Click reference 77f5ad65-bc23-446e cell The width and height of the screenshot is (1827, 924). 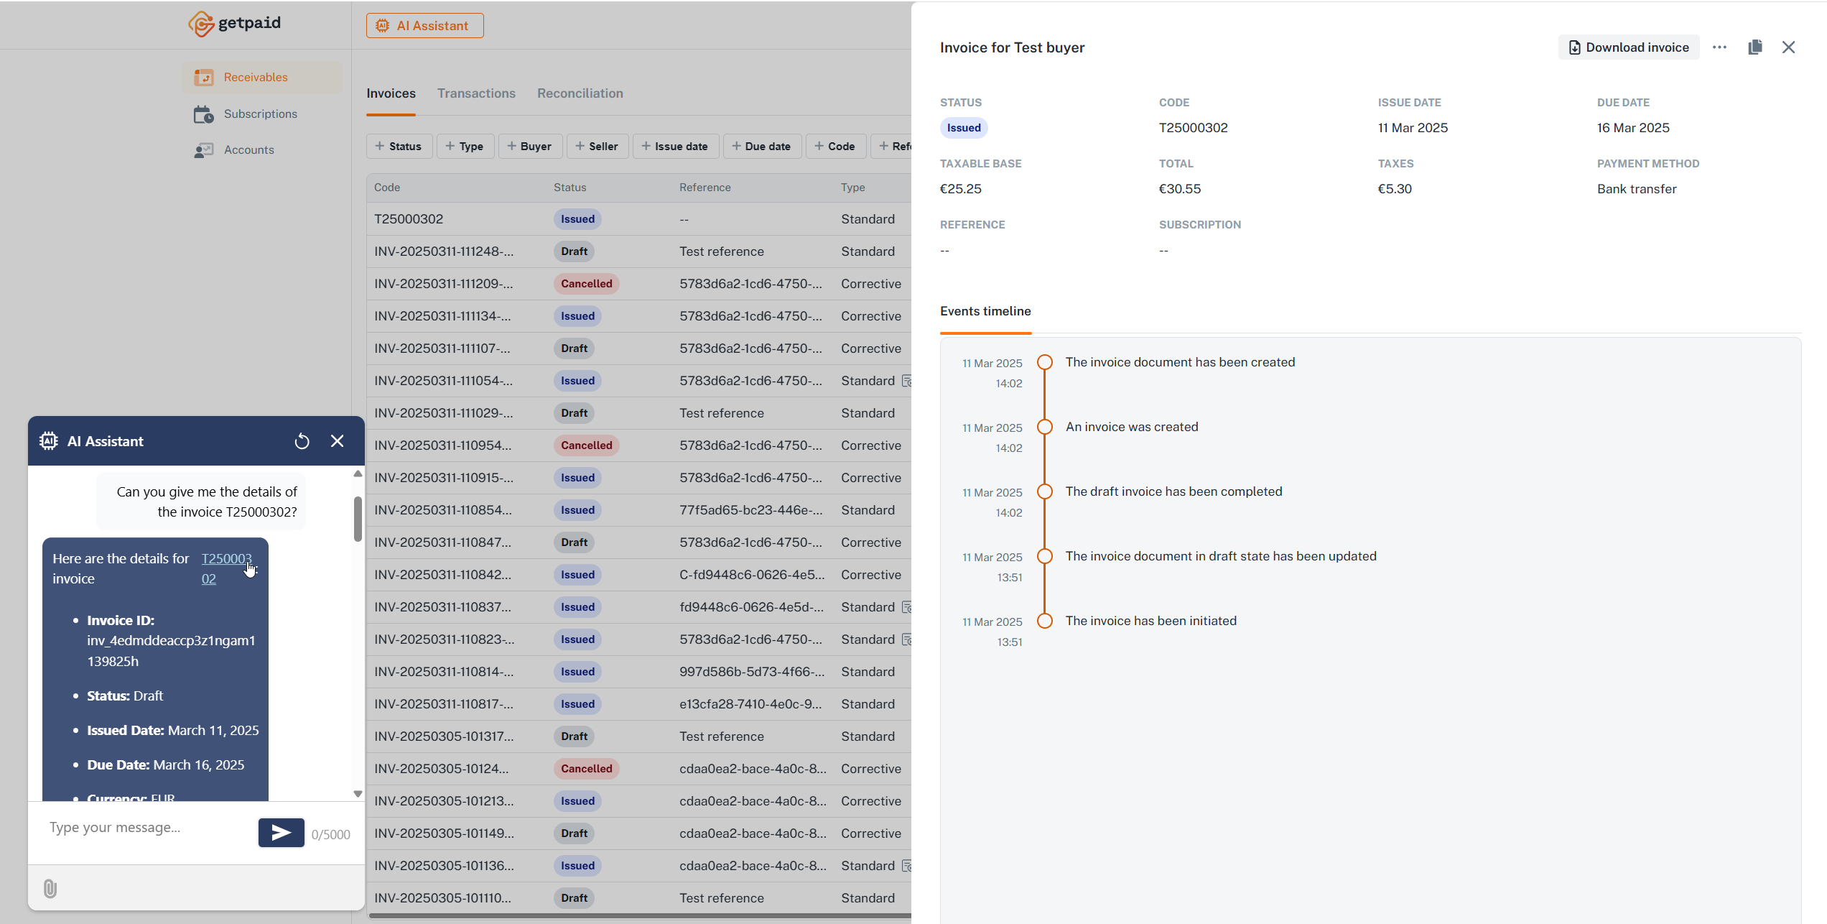click(750, 510)
